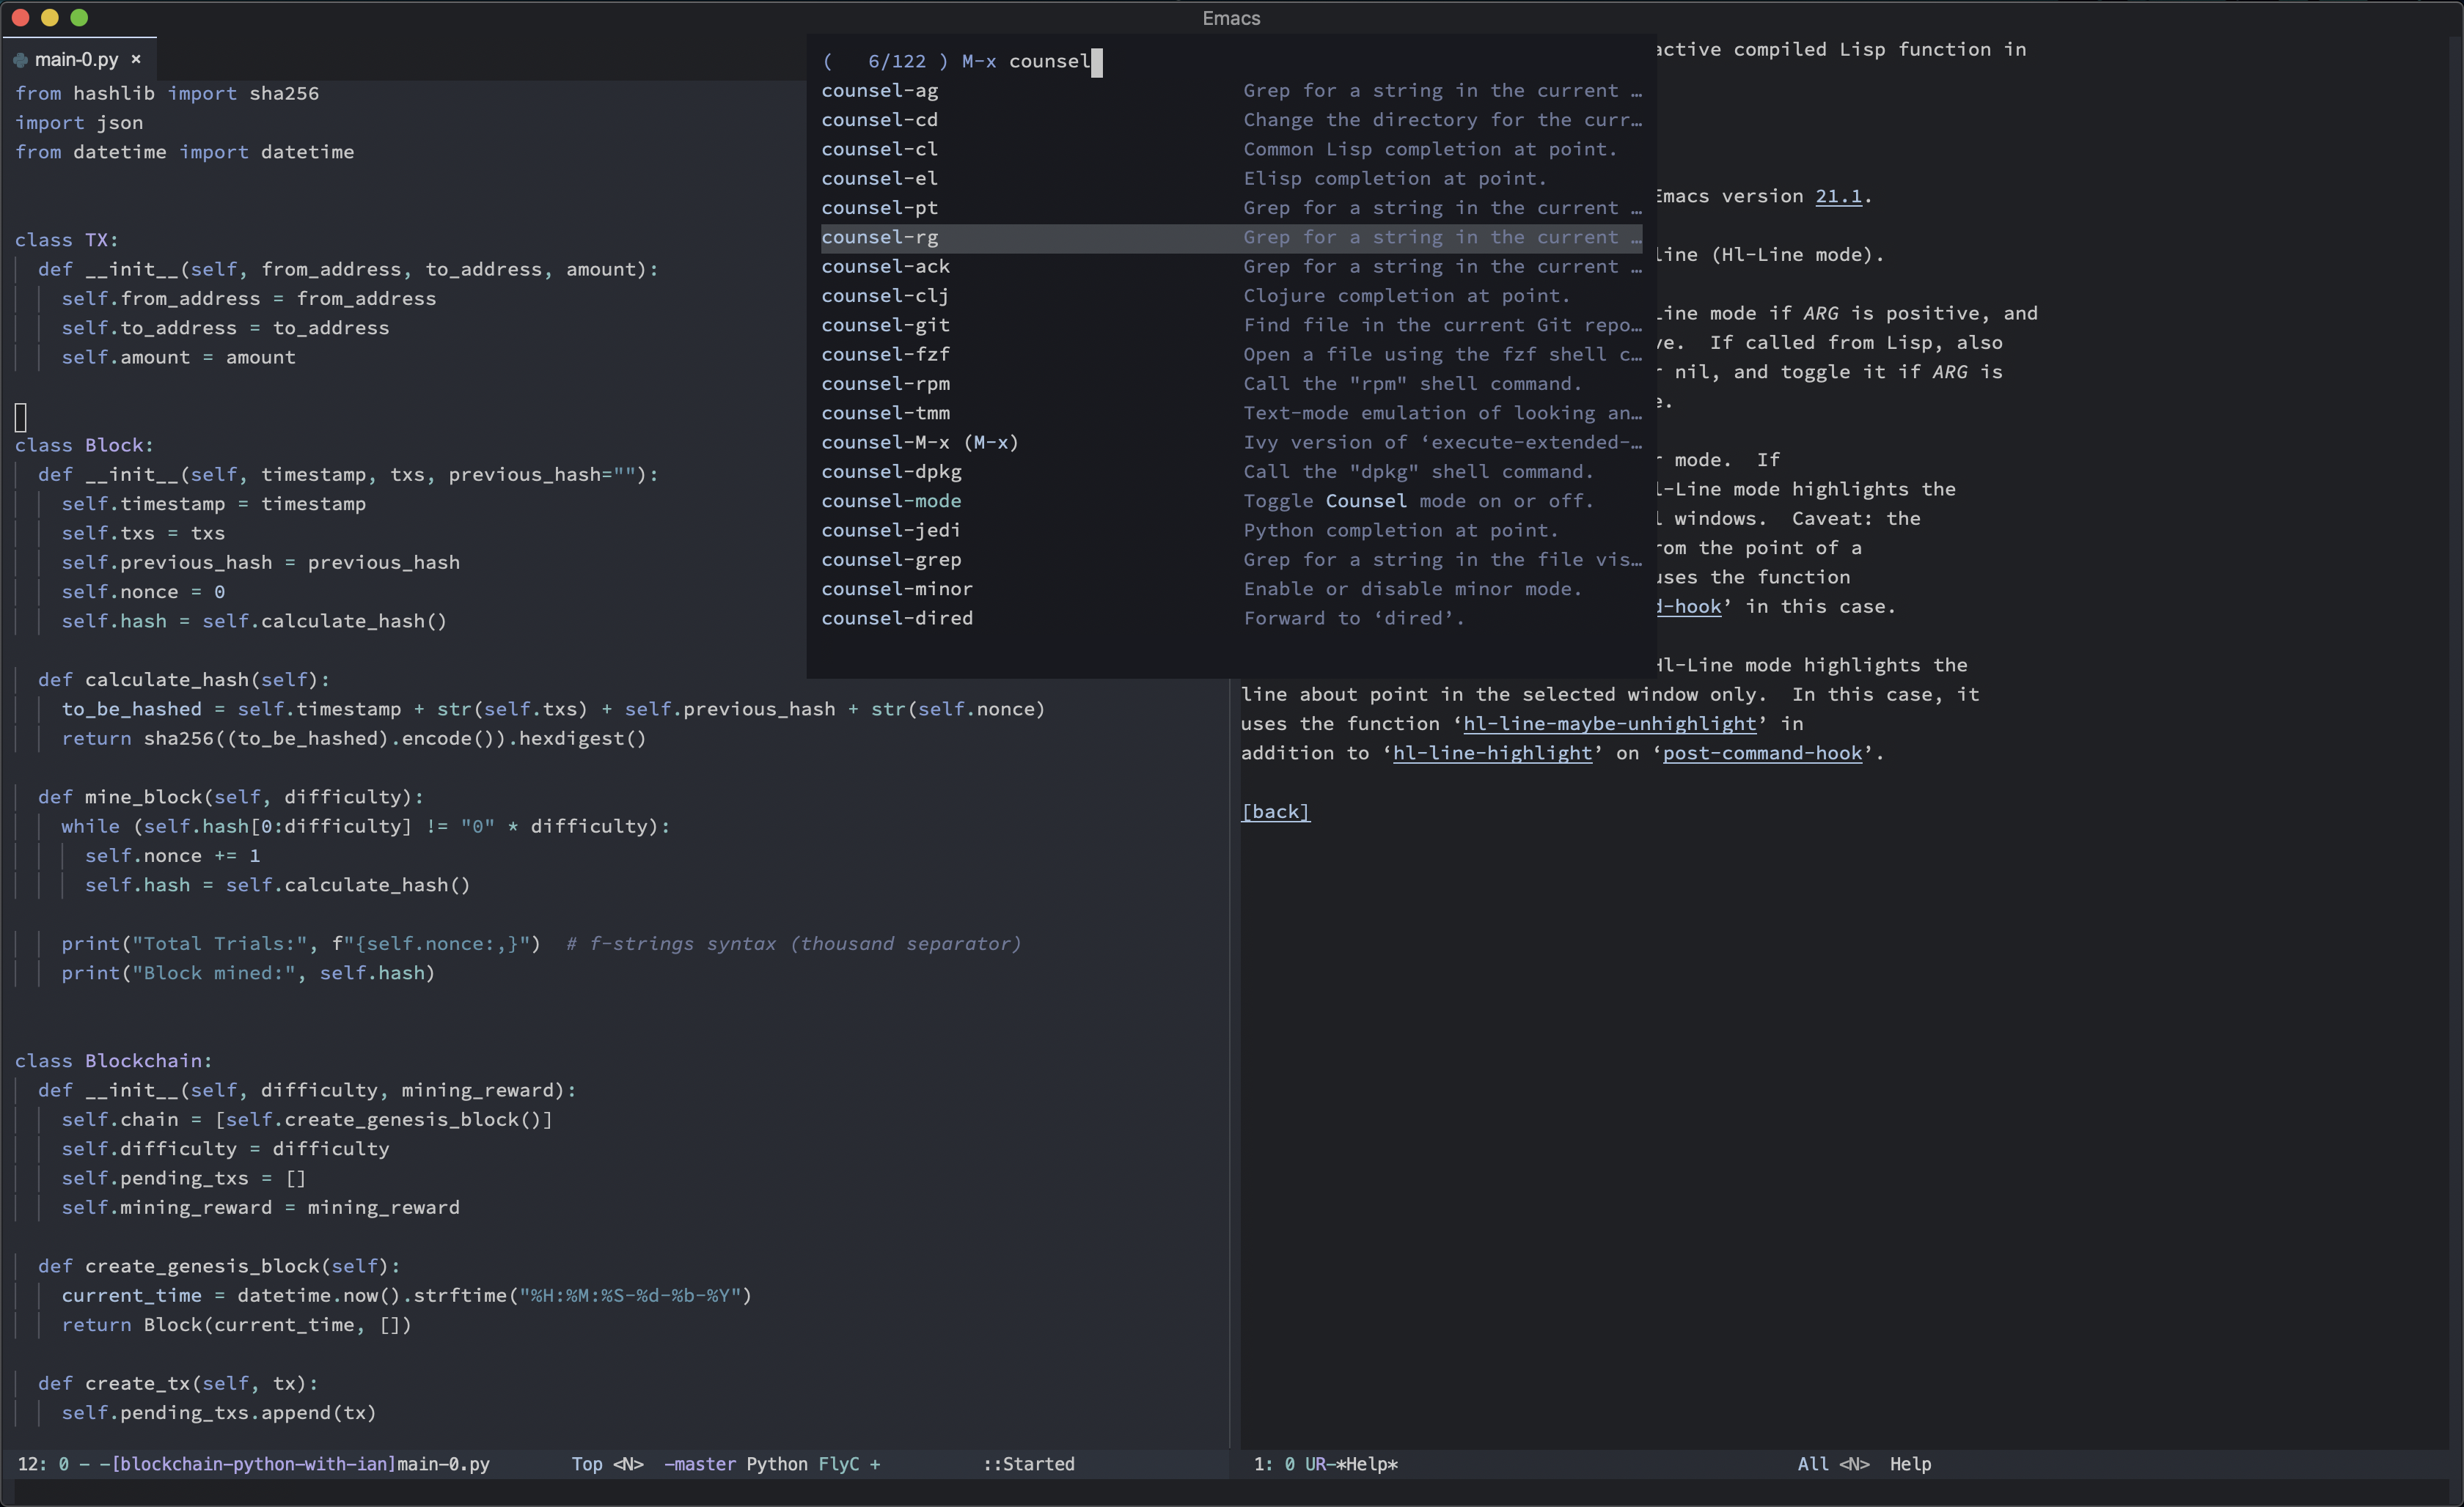The height and width of the screenshot is (1507, 2464).
Task: Select the main-0.py tab
Action: coord(76,60)
